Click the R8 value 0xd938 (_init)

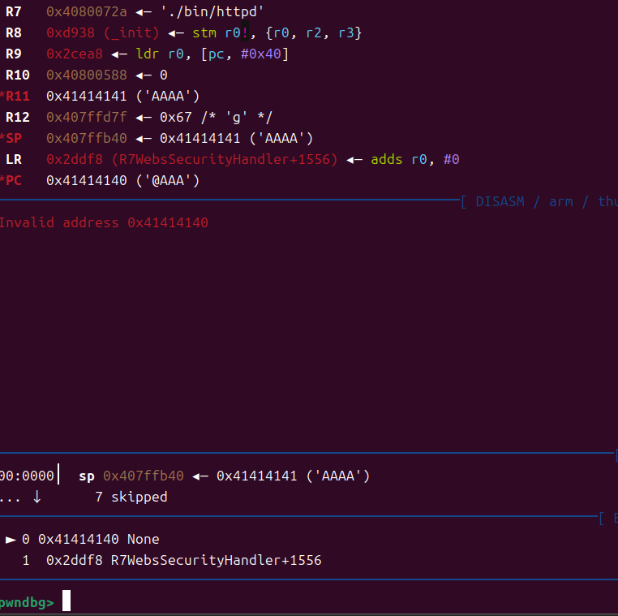point(103,33)
